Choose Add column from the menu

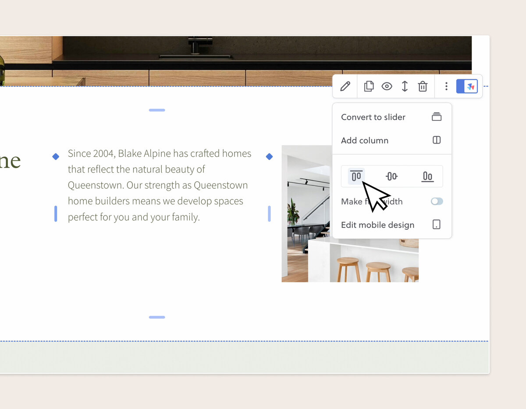[x=365, y=140]
